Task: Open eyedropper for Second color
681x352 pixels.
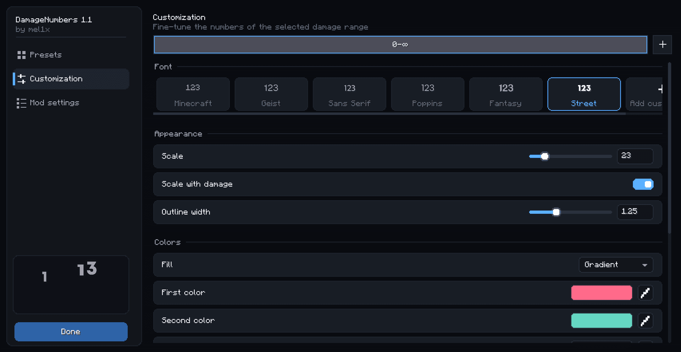Action: click(x=645, y=321)
